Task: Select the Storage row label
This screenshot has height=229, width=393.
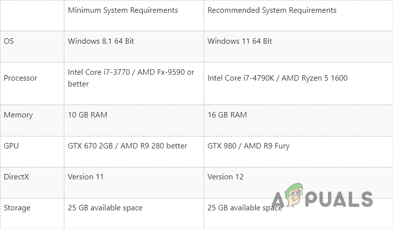Action: pyautogui.click(x=17, y=208)
